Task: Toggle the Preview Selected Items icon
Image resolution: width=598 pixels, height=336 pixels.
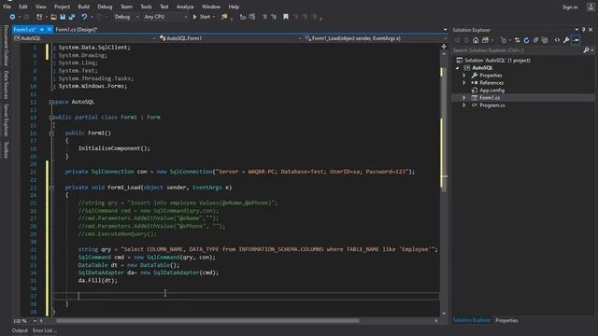Action: (576, 40)
